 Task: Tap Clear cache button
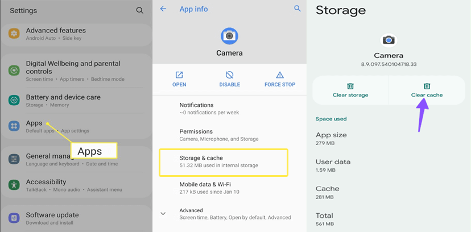click(x=427, y=90)
